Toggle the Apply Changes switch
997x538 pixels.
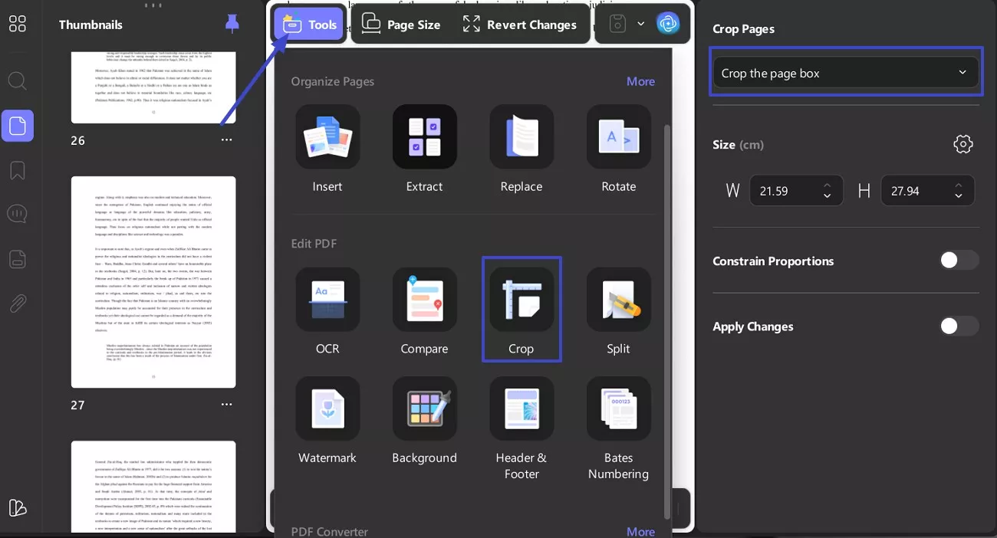click(959, 326)
